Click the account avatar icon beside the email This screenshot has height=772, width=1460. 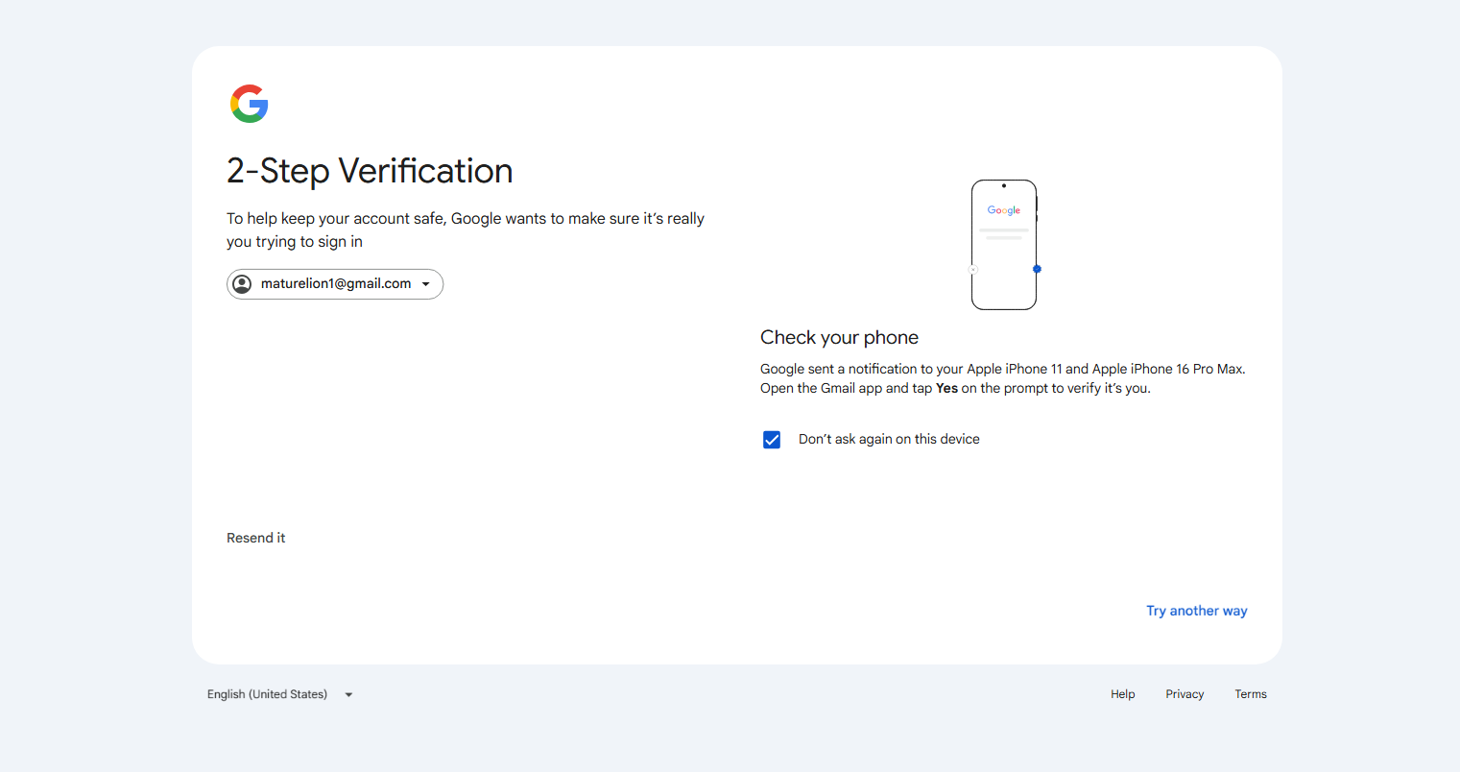click(242, 284)
